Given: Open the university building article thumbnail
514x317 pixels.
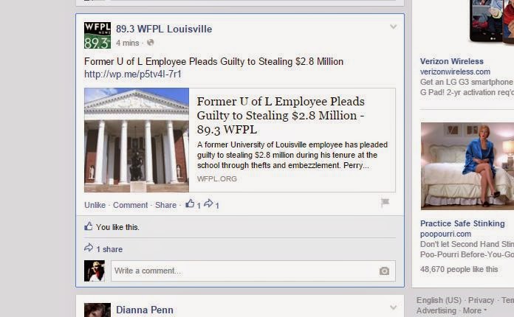Looking at the screenshot, I should coord(137,140).
